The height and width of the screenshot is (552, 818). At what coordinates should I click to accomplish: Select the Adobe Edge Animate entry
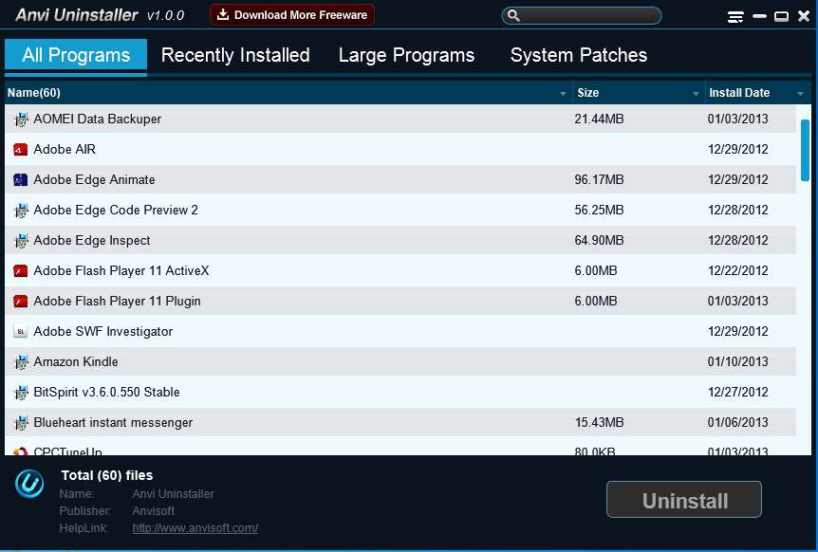click(x=95, y=180)
